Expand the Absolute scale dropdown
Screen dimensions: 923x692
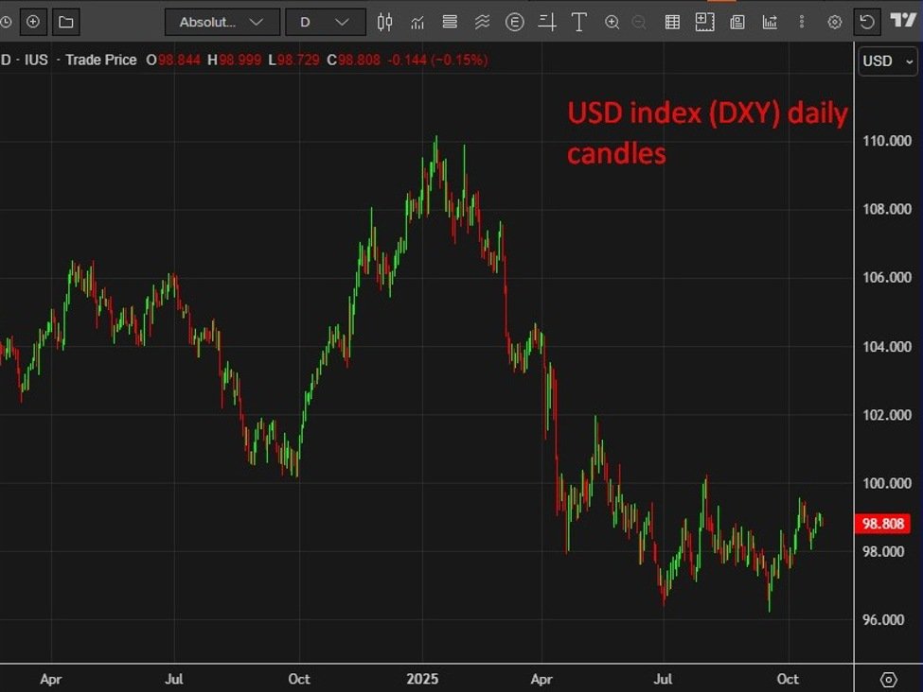click(222, 22)
